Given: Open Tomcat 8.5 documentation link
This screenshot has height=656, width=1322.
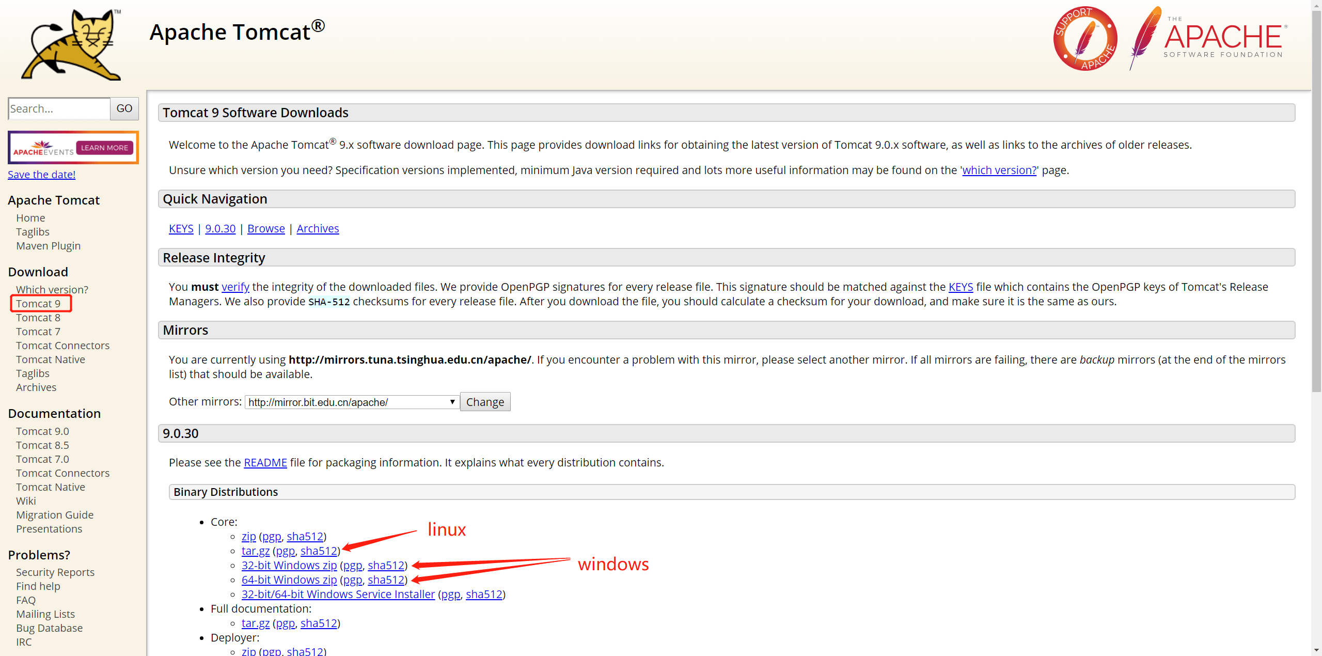Looking at the screenshot, I should click(42, 445).
